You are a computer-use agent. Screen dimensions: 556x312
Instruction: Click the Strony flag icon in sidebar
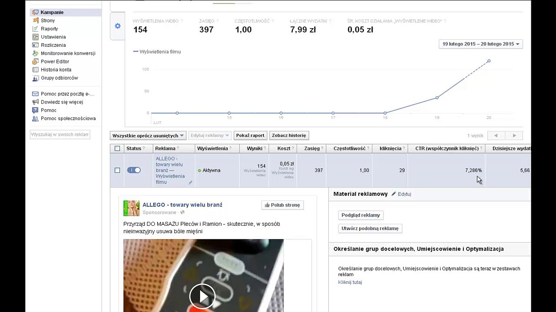click(x=36, y=20)
